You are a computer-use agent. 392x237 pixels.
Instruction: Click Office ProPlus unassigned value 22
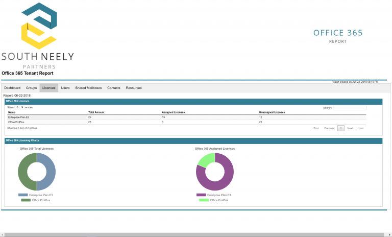click(x=260, y=122)
